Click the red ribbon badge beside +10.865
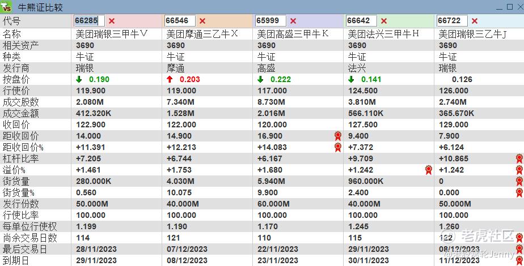 (x=519, y=158)
